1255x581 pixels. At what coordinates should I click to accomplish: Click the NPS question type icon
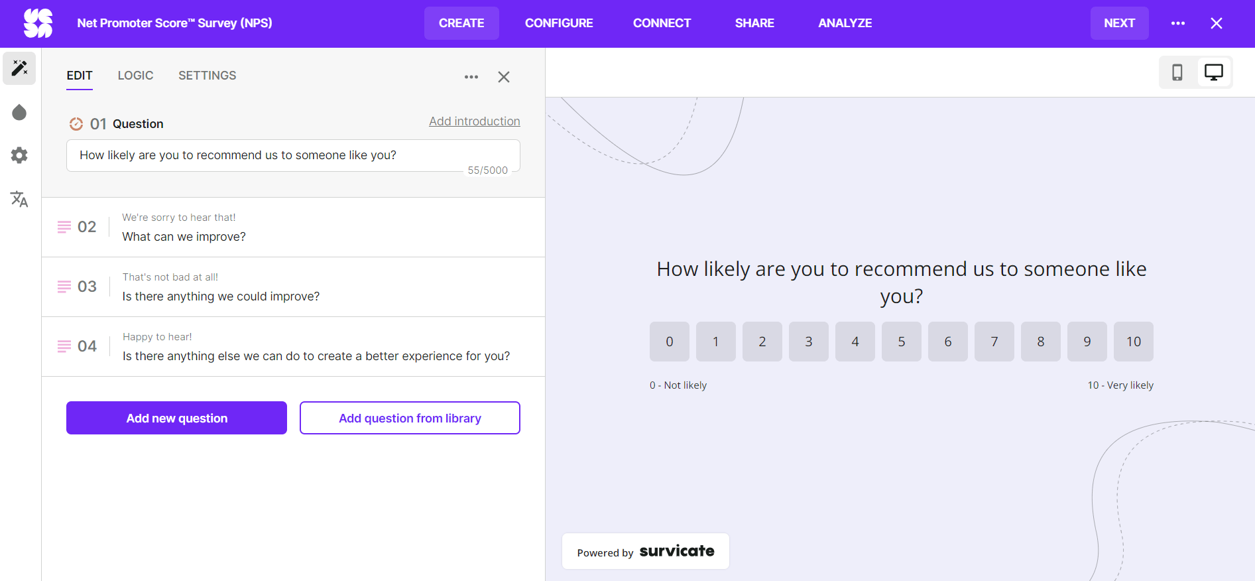pyautogui.click(x=76, y=124)
